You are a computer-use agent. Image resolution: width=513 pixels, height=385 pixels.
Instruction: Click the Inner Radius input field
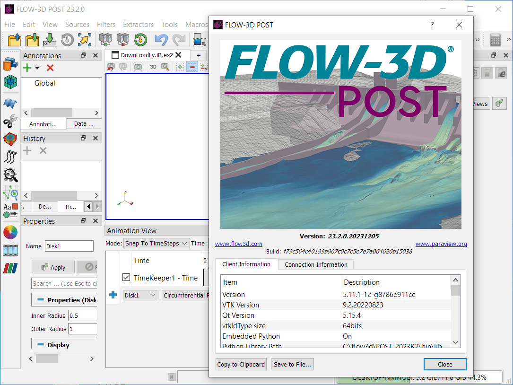[82, 315]
